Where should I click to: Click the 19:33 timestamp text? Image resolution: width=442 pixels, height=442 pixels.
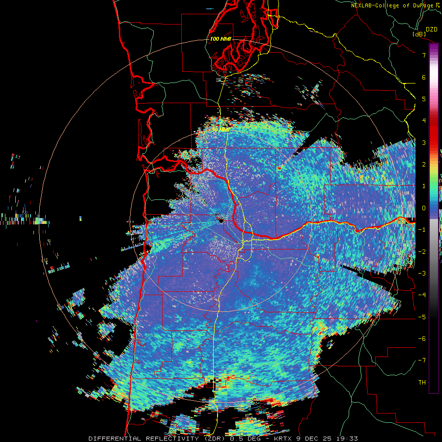348,439
